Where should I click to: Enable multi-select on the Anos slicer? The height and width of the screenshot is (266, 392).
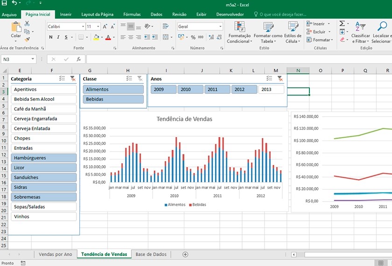tap(269, 79)
